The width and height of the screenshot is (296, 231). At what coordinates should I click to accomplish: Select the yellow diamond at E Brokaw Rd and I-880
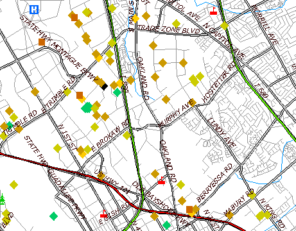click(126, 135)
